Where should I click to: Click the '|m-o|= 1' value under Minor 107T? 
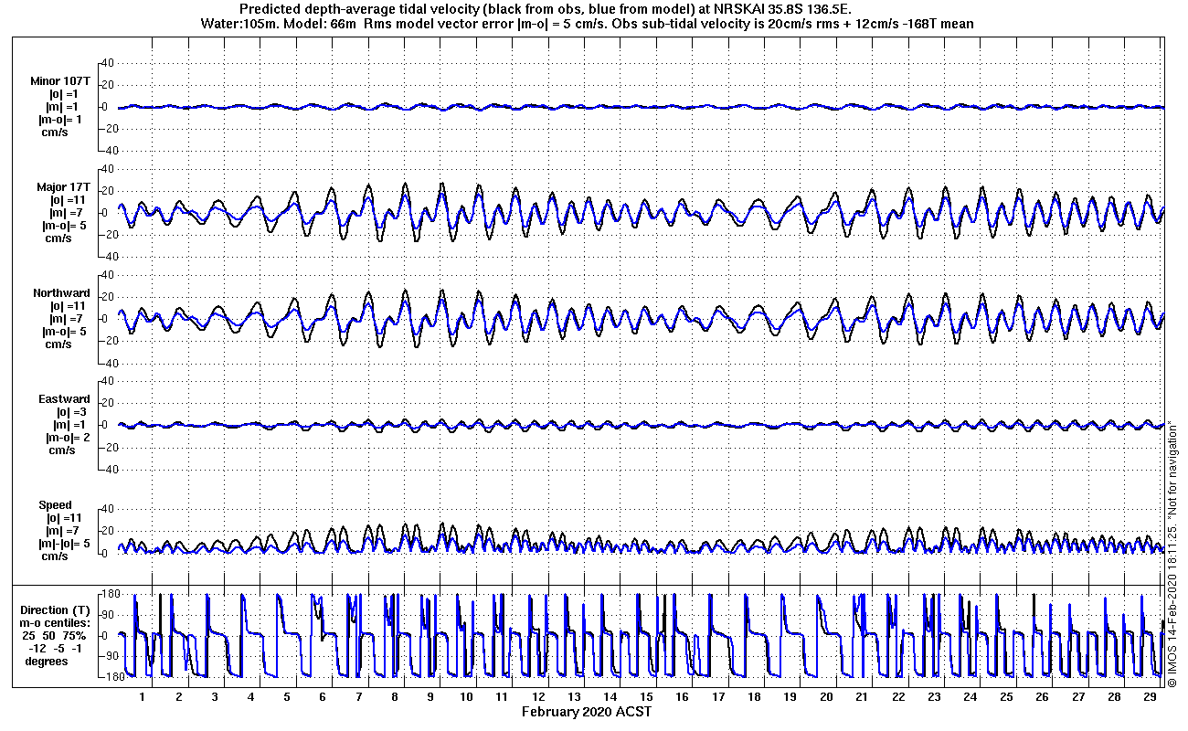point(61,120)
